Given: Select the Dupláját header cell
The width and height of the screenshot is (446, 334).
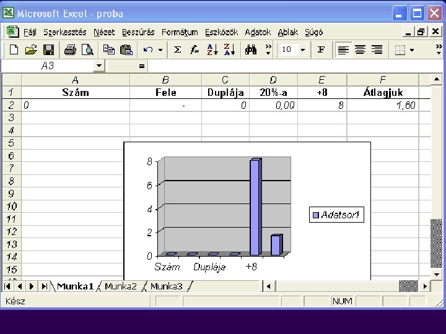Looking at the screenshot, I should [x=225, y=93].
